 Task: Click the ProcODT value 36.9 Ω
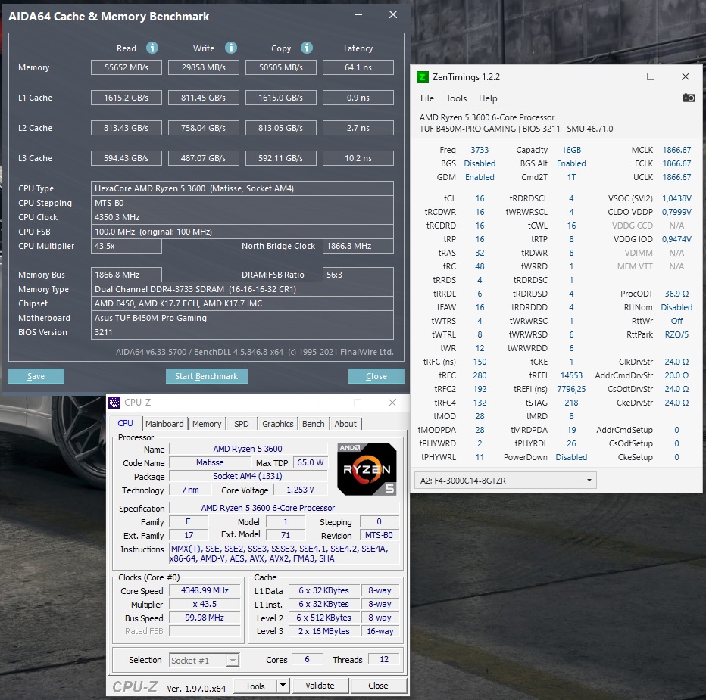click(676, 294)
